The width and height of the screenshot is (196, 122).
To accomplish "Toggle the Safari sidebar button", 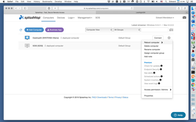I will pyautogui.click(x=25, y=8).
